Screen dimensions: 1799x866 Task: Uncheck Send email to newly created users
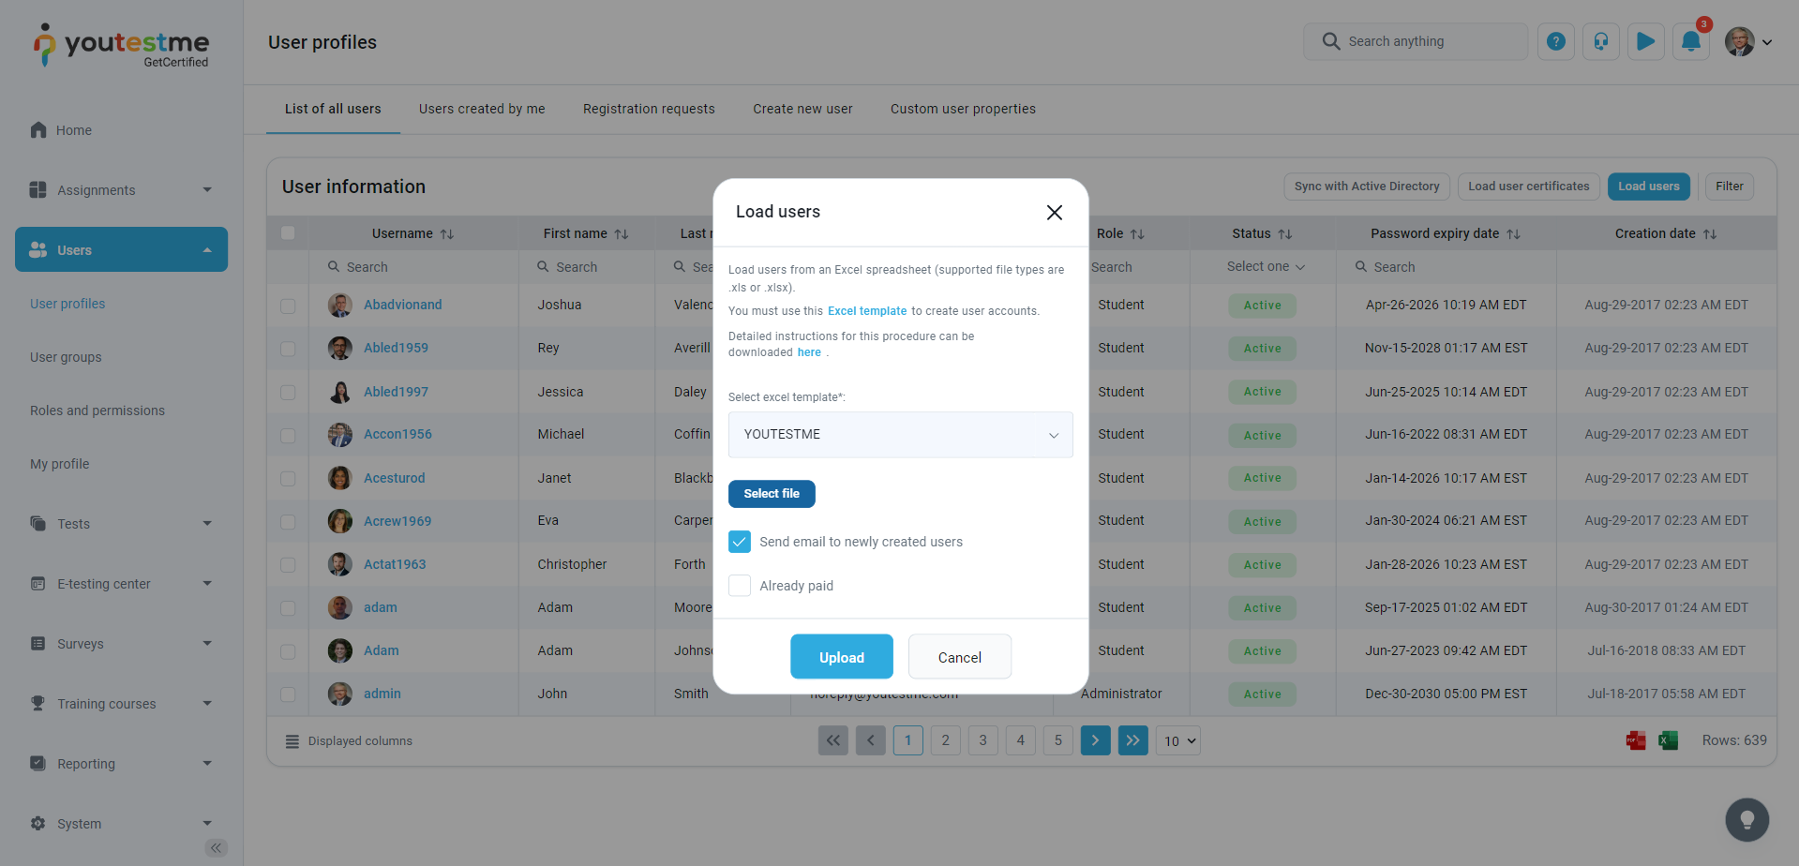click(x=740, y=542)
